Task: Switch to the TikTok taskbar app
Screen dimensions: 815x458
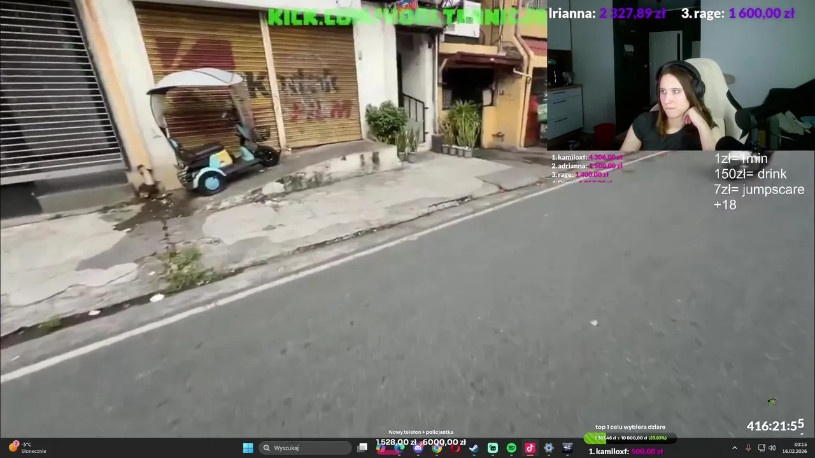Action: coord(530,448)
